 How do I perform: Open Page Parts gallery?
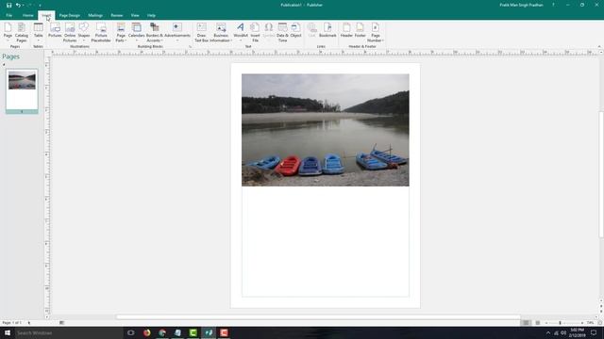click(121, 32)
